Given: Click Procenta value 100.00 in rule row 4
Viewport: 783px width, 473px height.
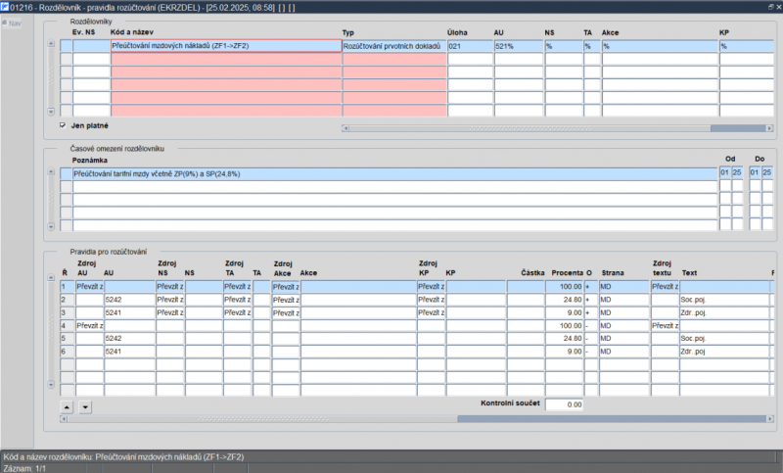Looking at the screenshot, I should pos(565,326).
